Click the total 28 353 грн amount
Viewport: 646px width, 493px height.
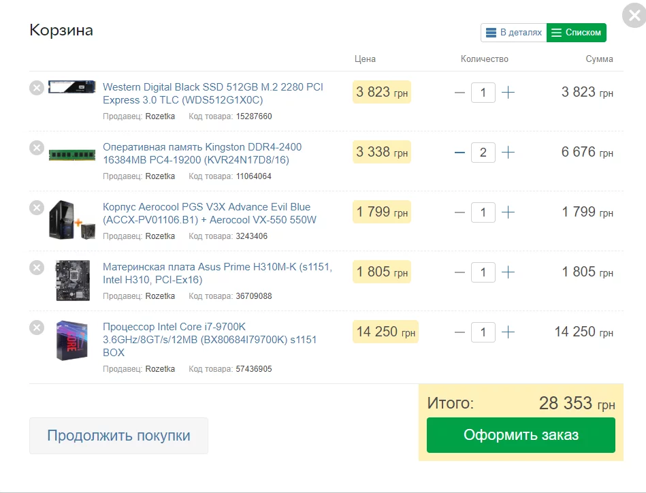[577, 403]
